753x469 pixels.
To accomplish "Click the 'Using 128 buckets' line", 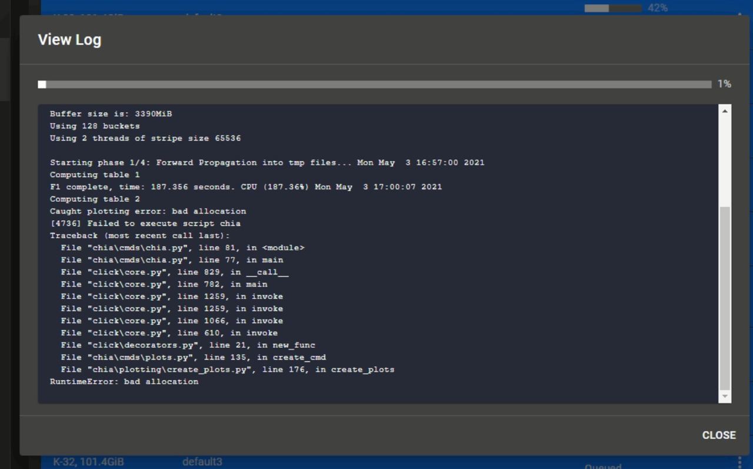I will tap(95, 126).
